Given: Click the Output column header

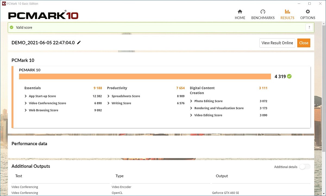Looking at the screenshot, I should point(222,176).
